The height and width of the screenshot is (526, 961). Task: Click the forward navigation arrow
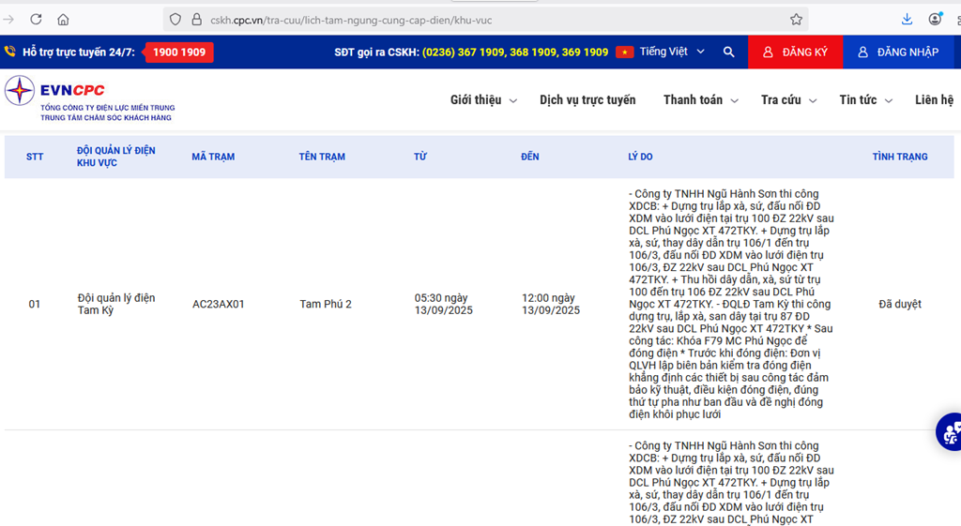tap(8, 20)
